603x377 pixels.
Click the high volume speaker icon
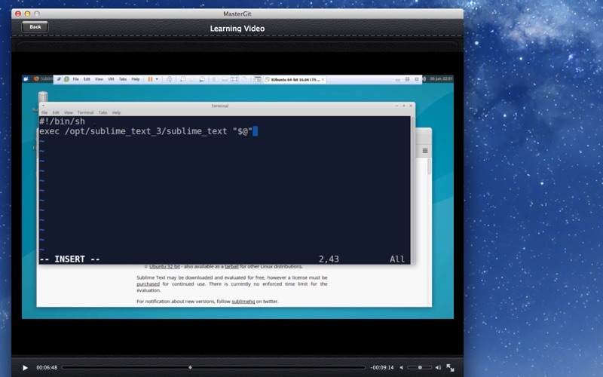point(438,367)
